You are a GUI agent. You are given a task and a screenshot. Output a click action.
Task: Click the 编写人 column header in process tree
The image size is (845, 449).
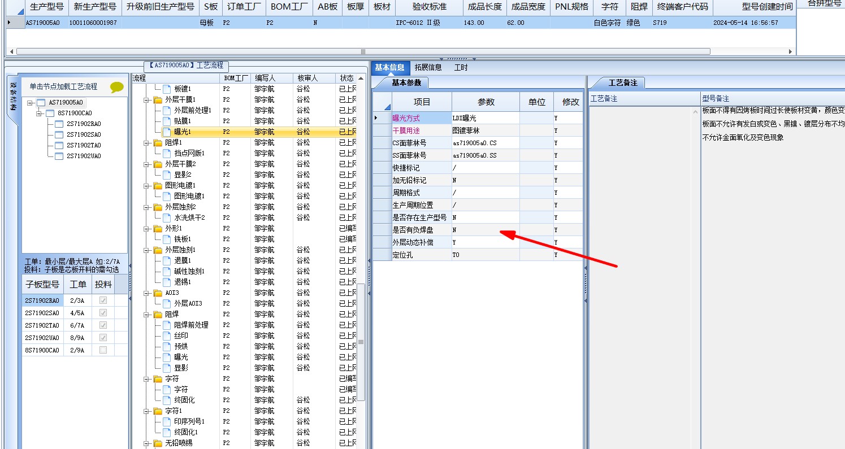pos(272,78)
